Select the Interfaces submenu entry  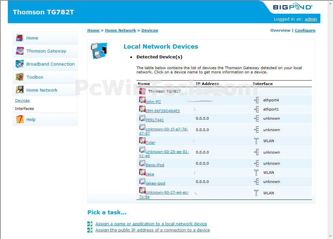(x=24, y=109)
